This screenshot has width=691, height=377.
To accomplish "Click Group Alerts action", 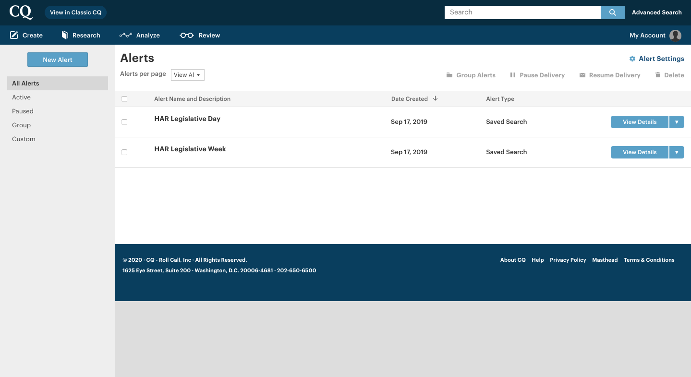I will tap(471, 75).
